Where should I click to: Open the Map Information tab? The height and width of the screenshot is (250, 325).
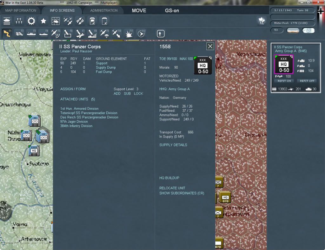click(21, 10)
